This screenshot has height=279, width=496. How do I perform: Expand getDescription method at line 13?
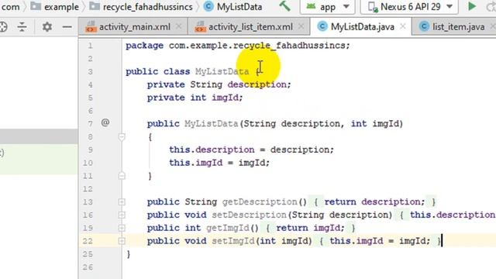pos(122,202)
